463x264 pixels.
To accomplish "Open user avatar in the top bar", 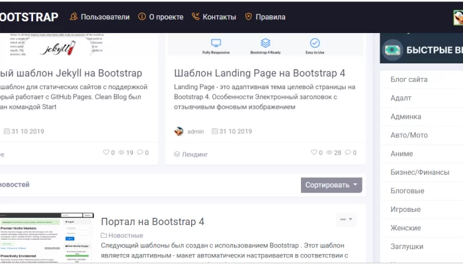I will pos(458,18).
